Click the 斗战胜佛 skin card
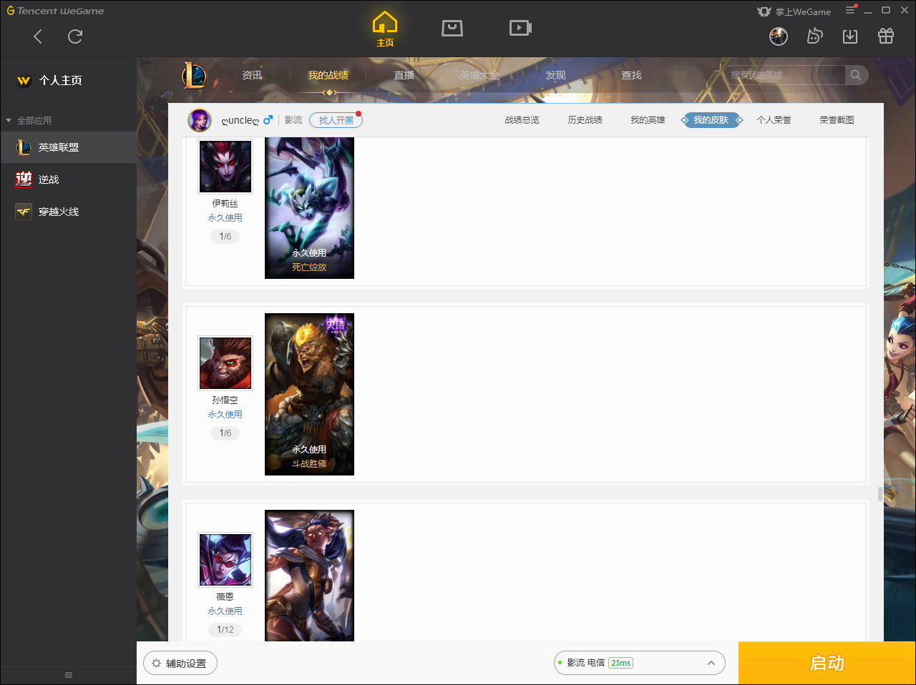916x685 pixels. 309,394
